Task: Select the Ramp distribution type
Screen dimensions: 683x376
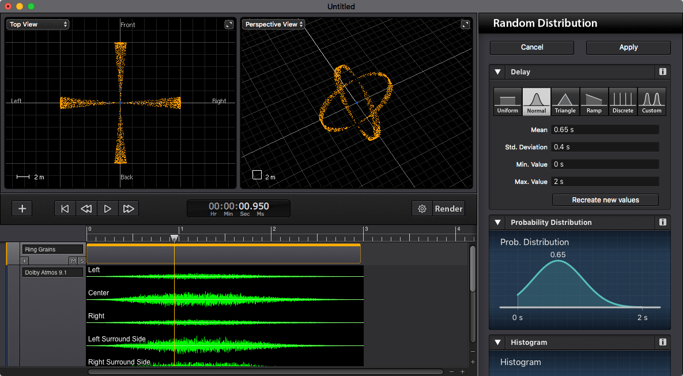Action: (594, 101)
